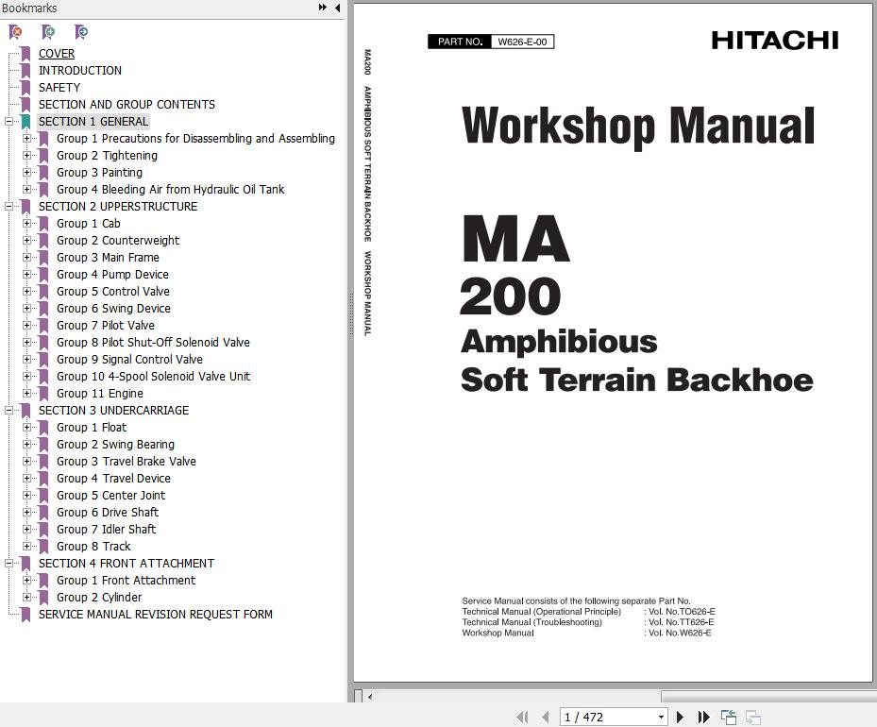Open Group 6 Drive Shaft bookmark
This screenshot has height=727, width=877.
tap(108, 513)
